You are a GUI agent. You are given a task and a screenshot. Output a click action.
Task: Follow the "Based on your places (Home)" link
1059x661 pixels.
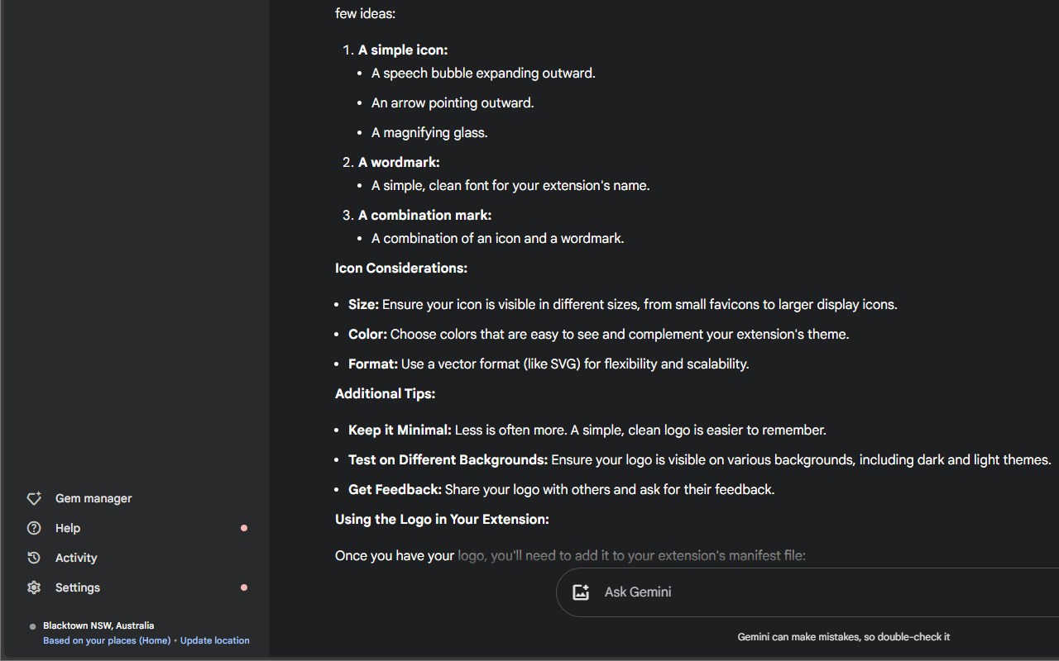(x=107, y=640)
